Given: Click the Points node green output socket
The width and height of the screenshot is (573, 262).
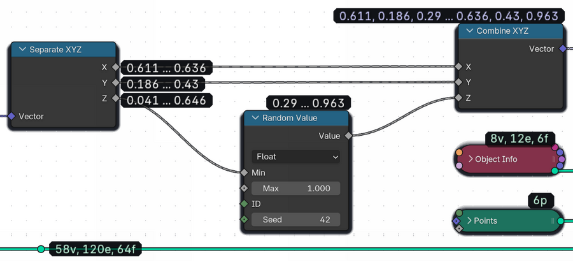Looking at the screenshot, I should click(560, 221).
